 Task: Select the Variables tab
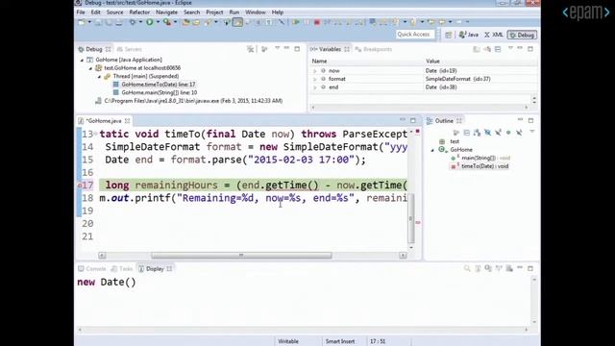(x=330, y=49)
